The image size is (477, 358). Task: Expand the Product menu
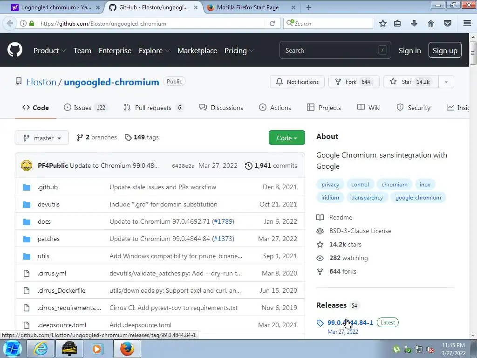click(49, 50)
